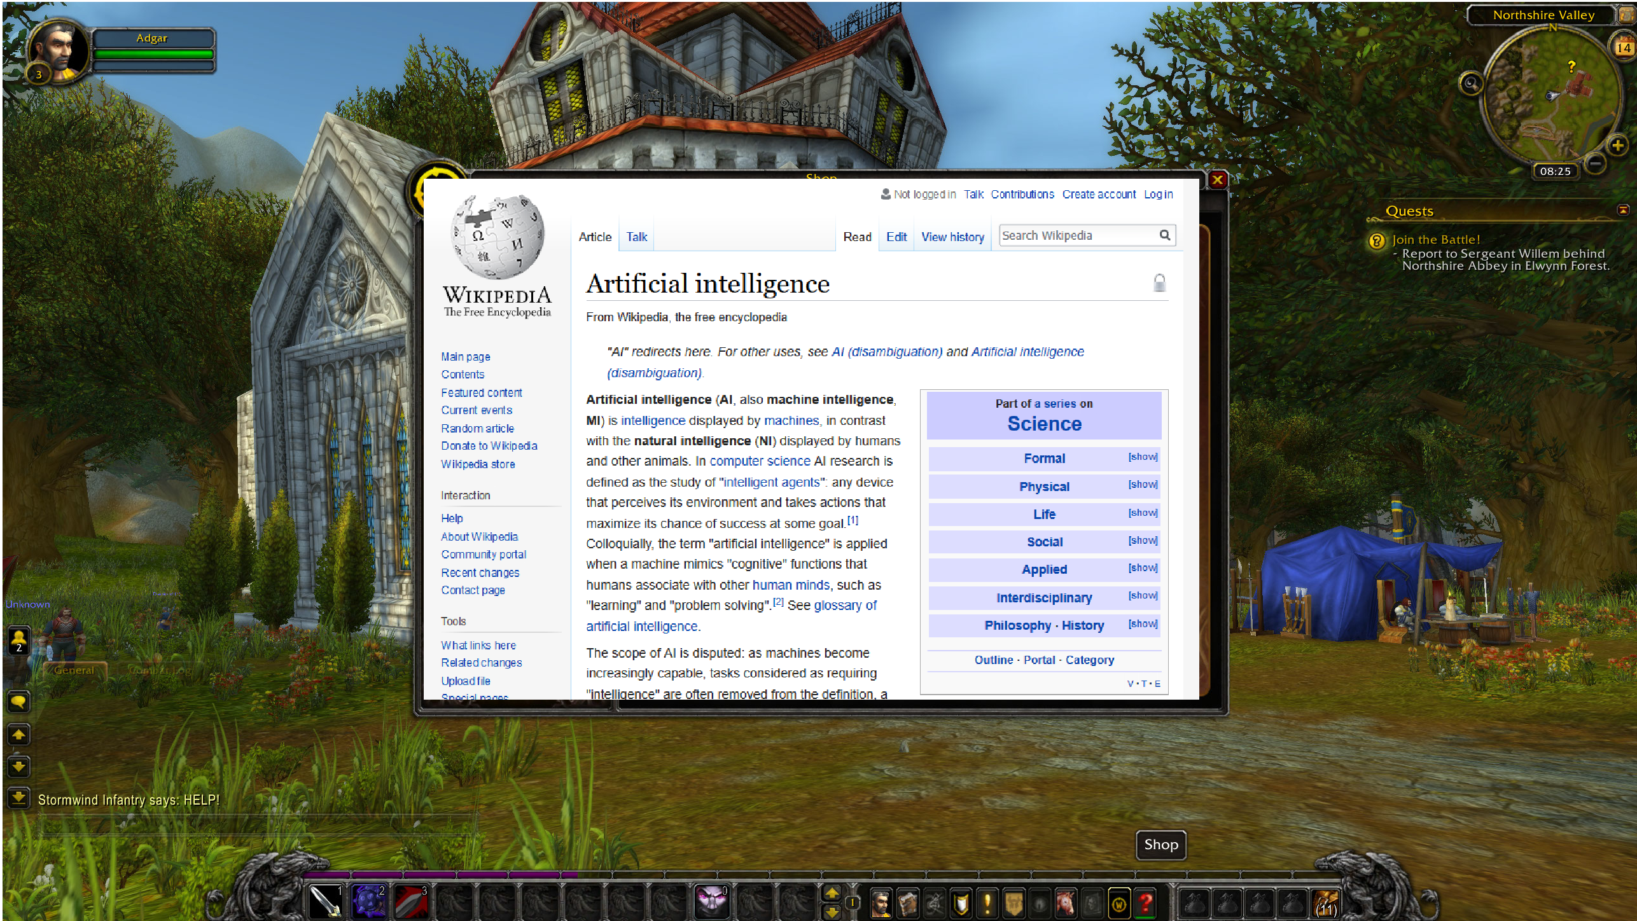
Task: Open the Random article link
Action: [477, 428]
